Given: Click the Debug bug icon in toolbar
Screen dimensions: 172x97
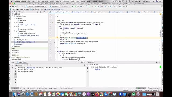Looking at the screenshot, I should coord(75,6).
